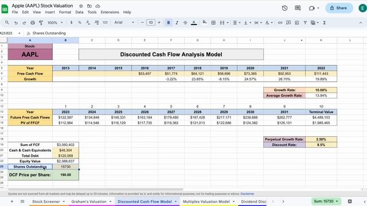Open the borders tool
Image resolution: width=367 pixels, height=206 pixels.
[213, 23]
